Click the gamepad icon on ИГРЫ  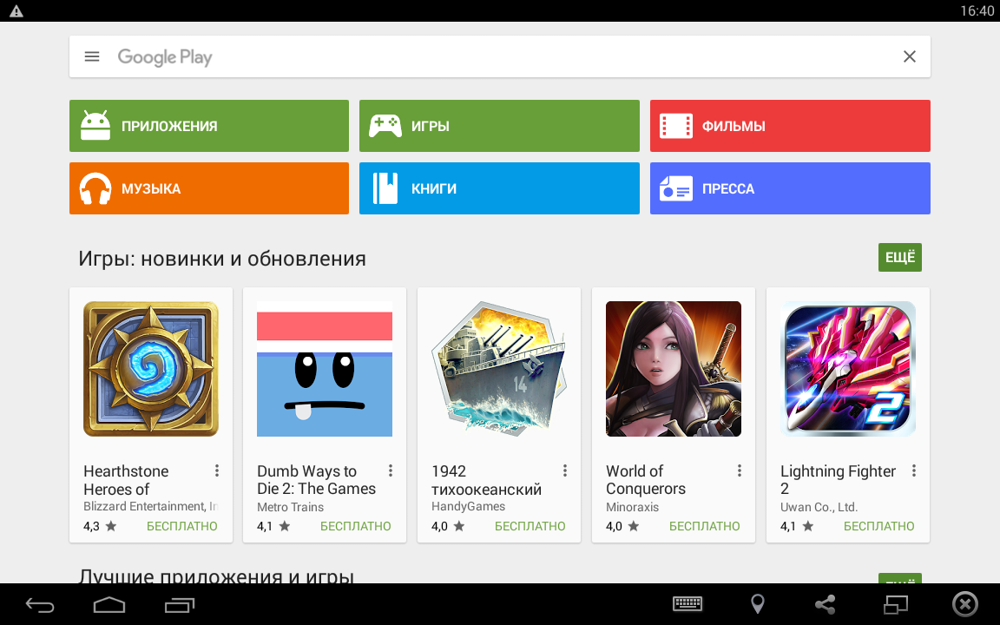pyautogui.click(x=385, y=126)
